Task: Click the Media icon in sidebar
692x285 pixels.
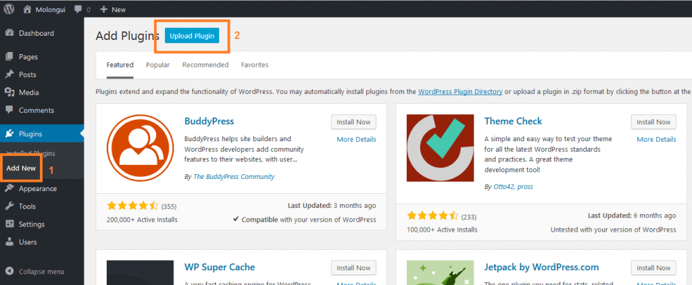Action: click(9, 92)
